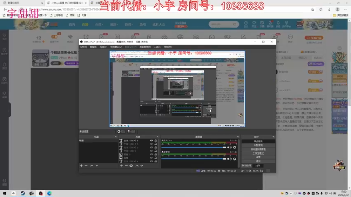Open the 场景集合(S) menu in OBS

click(x=145, y=47)
